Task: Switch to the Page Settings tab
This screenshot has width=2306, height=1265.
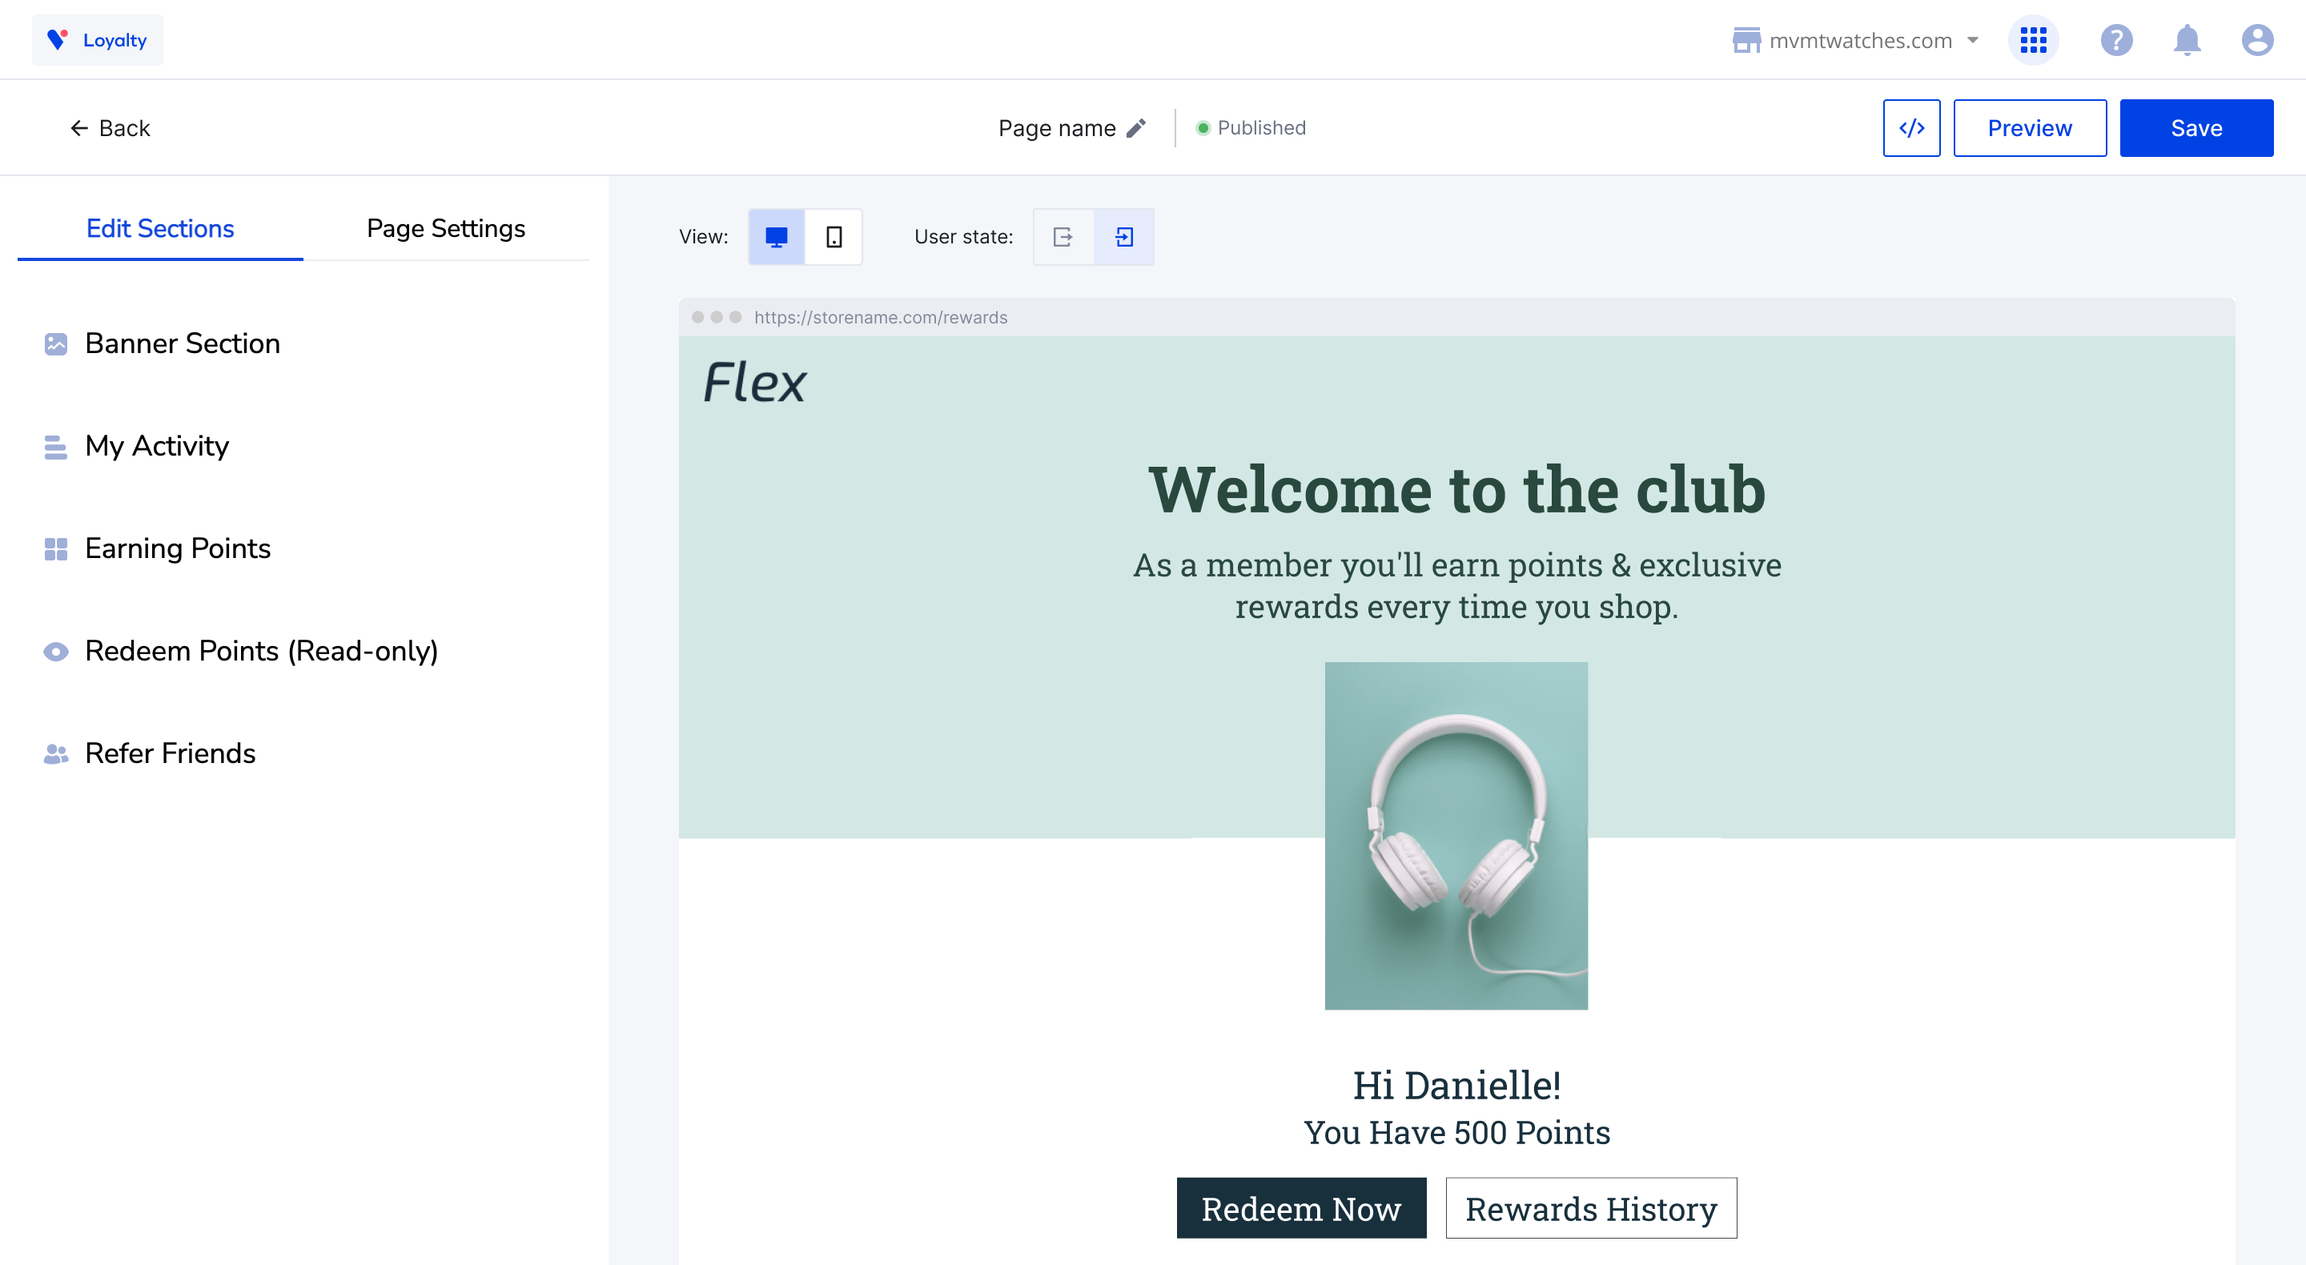Action: tap(446, 229)
